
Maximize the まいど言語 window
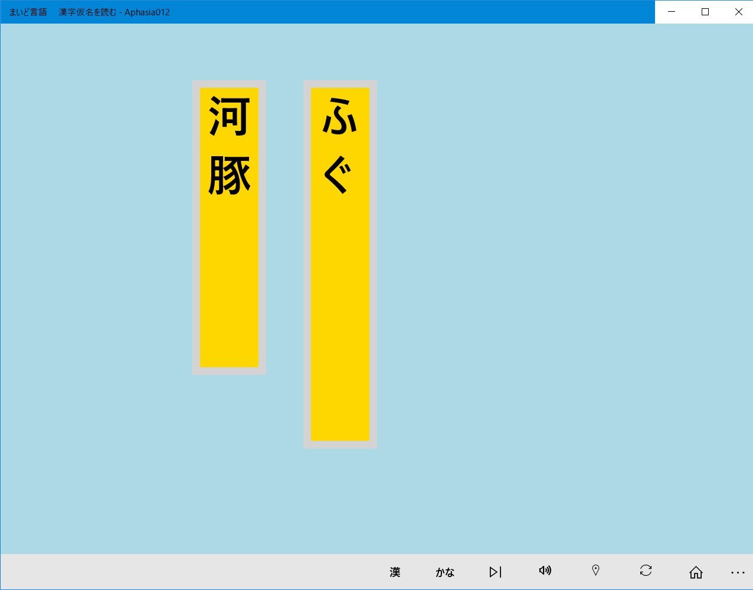(x=705, y=12)
